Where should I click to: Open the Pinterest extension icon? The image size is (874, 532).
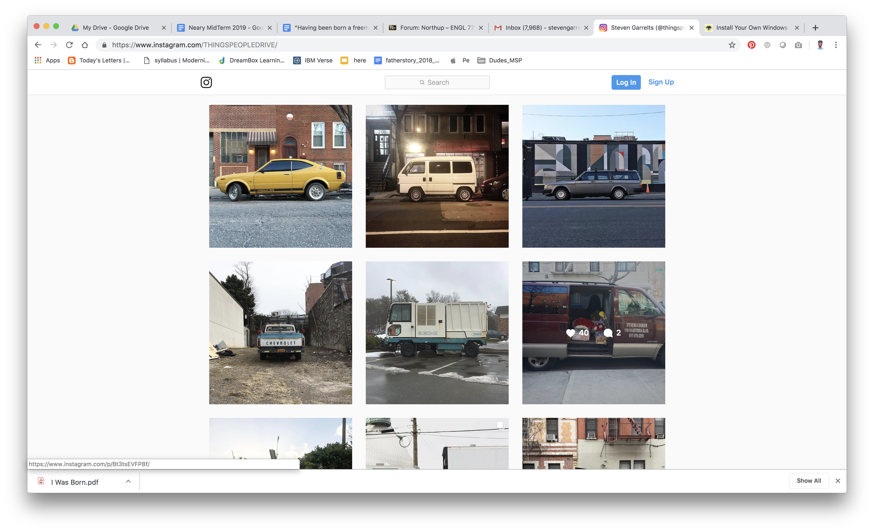[751, 45]
